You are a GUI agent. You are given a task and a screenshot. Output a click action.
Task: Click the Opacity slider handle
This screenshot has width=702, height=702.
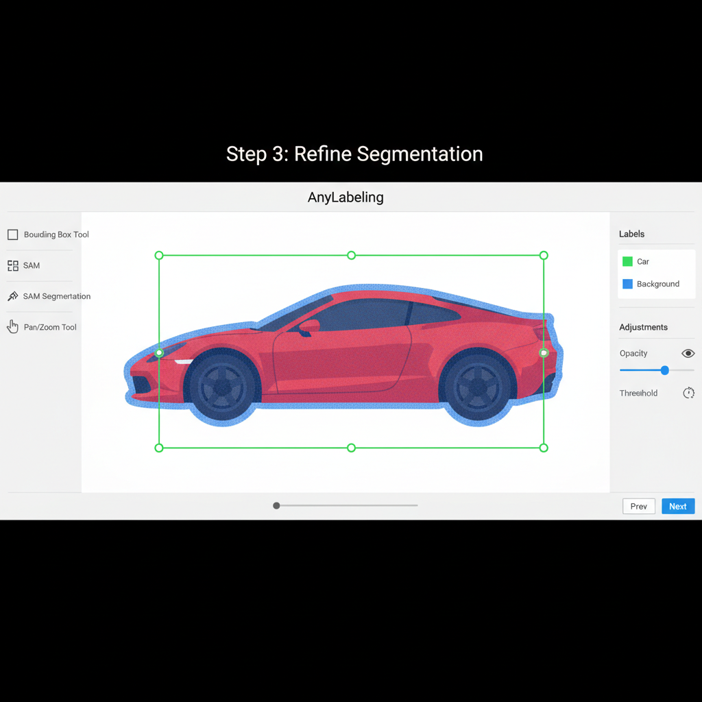click(x=665, y=370)
